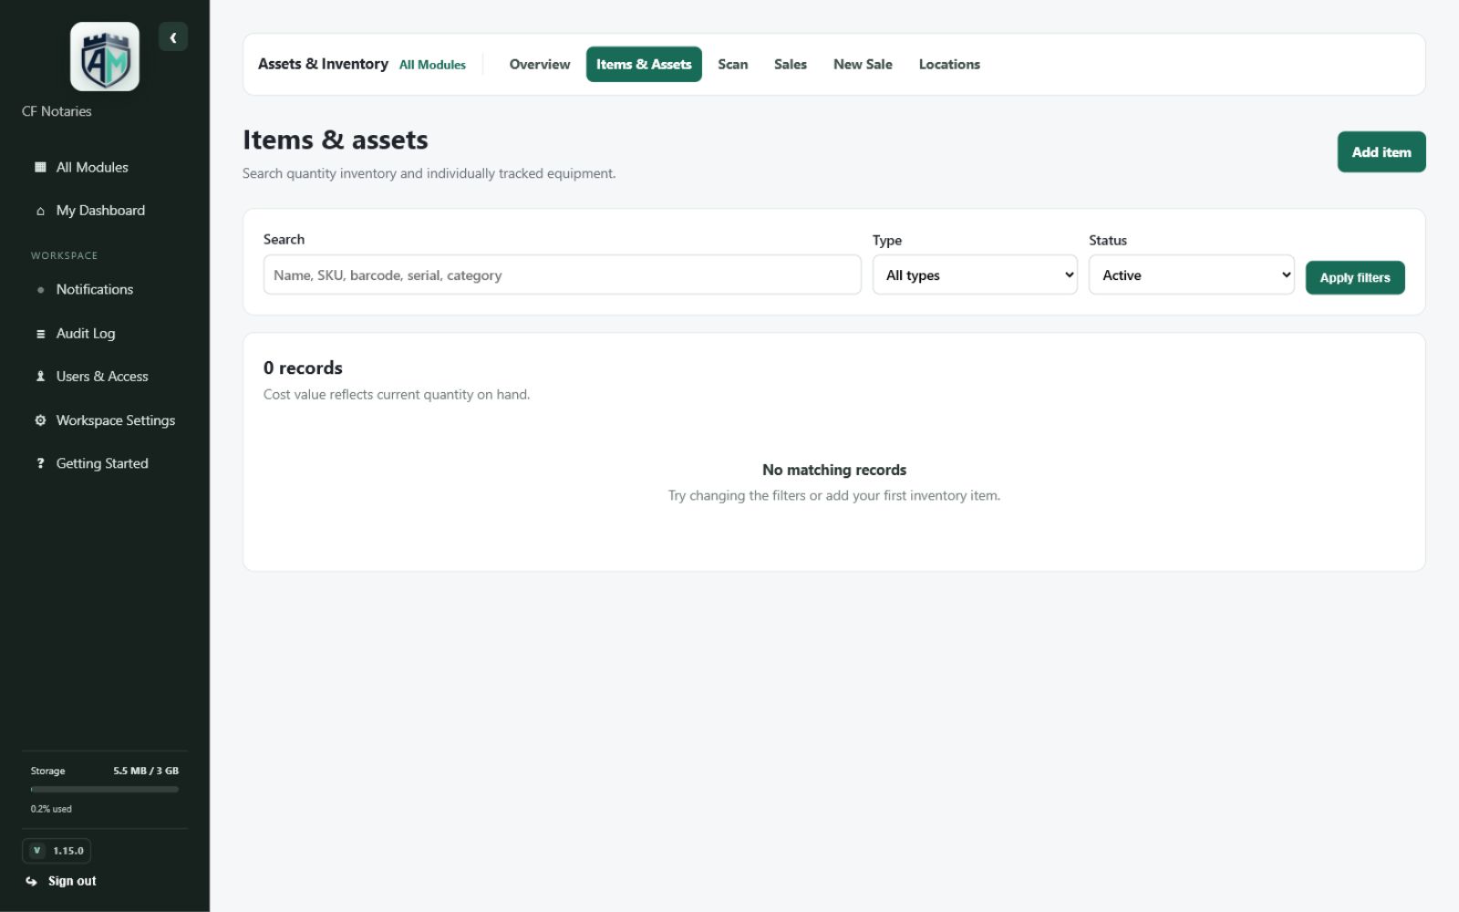Open the Scan tab
Viewport: 1459px width, 912px height.
pyautogui.click(x=733, y=64)
